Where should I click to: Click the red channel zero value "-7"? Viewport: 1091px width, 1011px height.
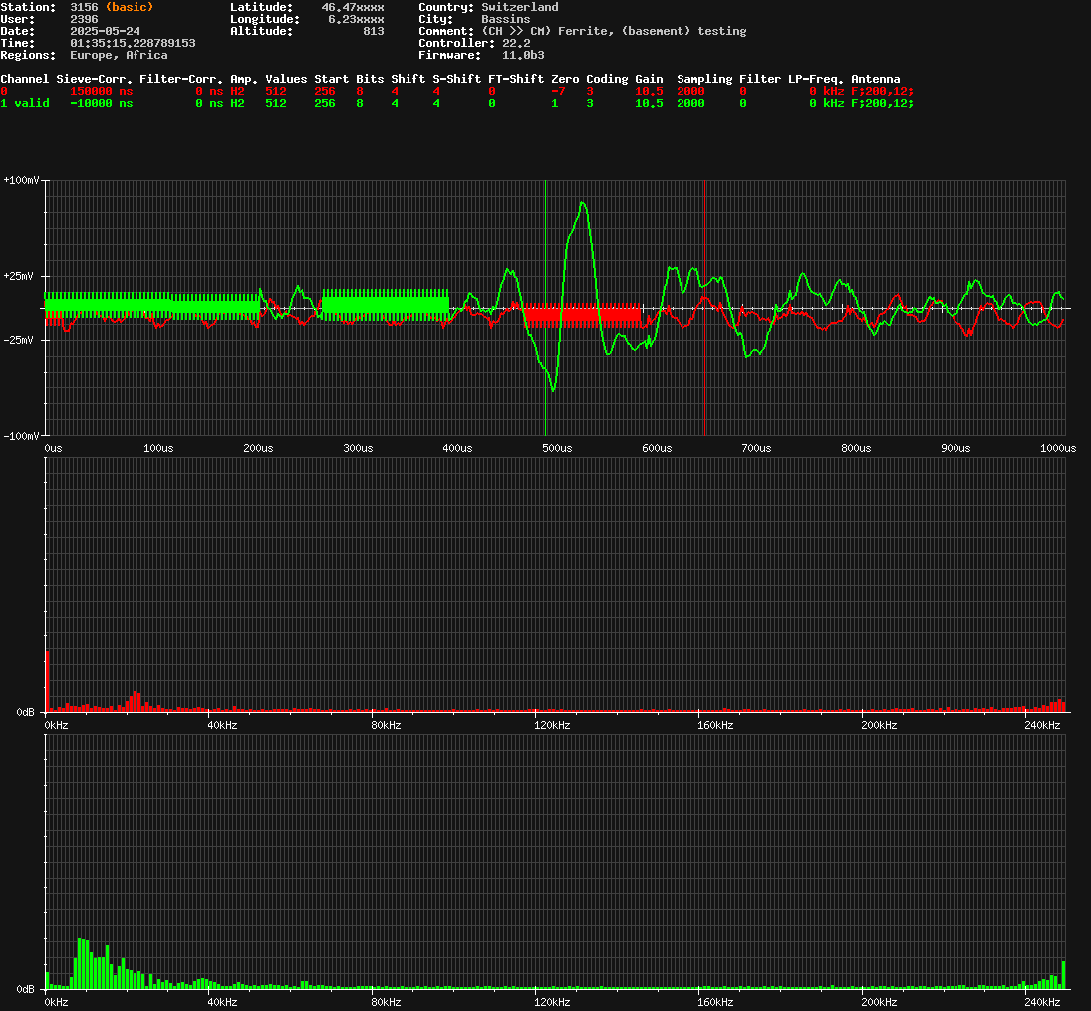tap(558, 91)
